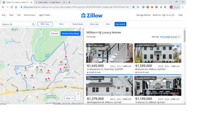Image resolution: width=197 pixels, height=127 pixels.
Task: Click the Remove Boundary button
Action: pyautogui.click(x=70, y=33)
